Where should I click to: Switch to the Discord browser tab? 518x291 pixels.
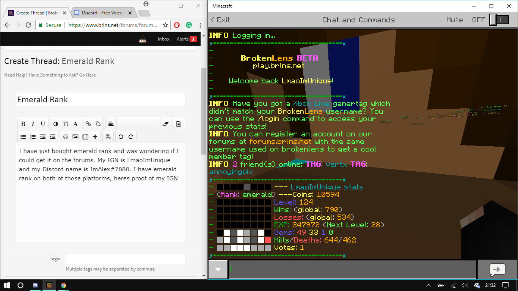(102, 13)
